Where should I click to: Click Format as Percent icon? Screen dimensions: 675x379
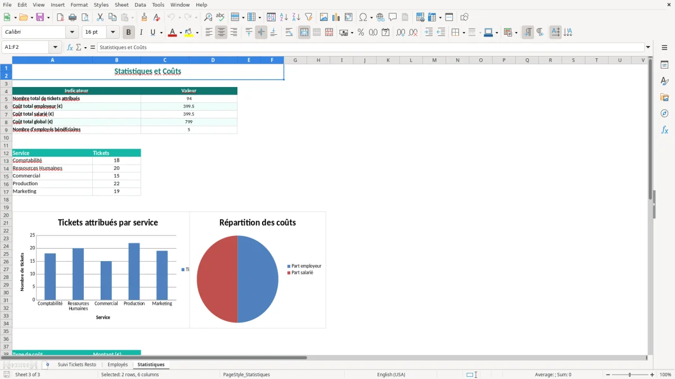(361, 33)
